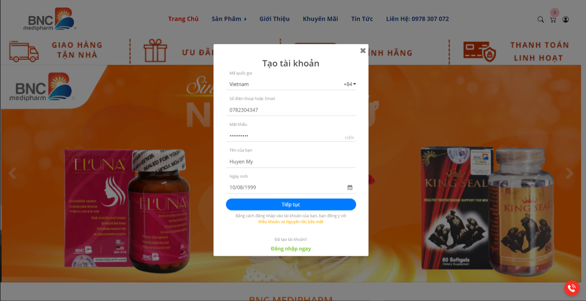Viewport: 586px width, 301px height.
Task: Close the Tạo tài khoản dialog
Action: point(363,50)
